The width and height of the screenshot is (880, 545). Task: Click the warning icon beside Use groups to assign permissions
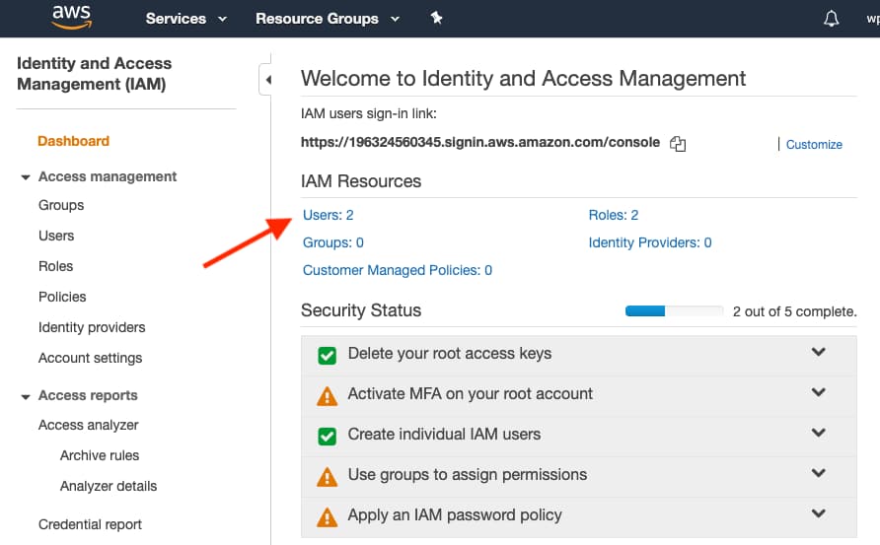pos(328,477)
